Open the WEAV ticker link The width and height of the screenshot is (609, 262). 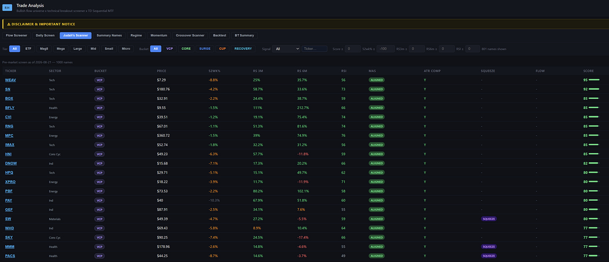point(10,80)
